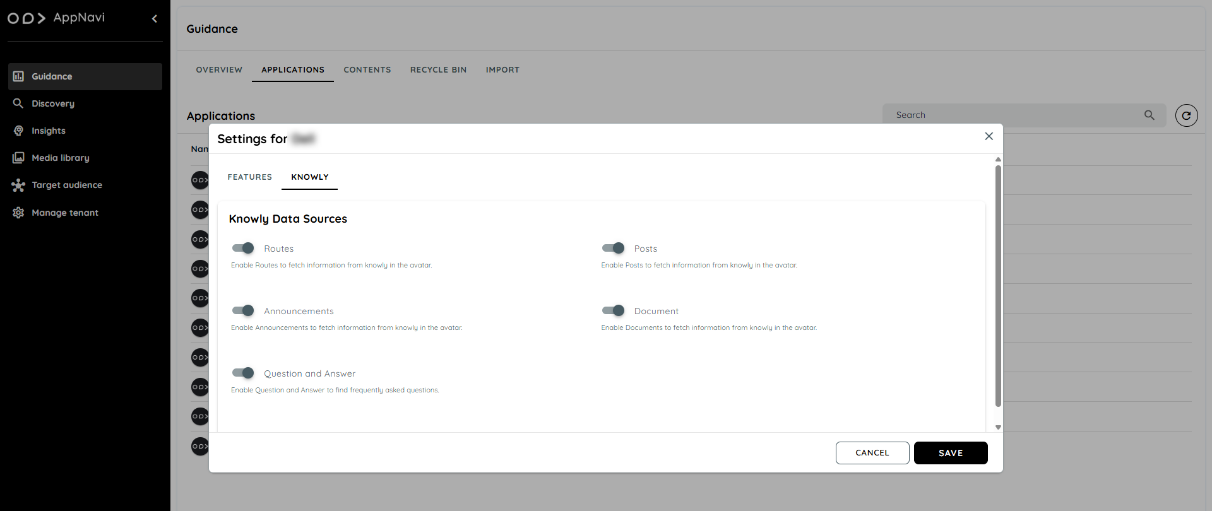Image resolution: width=1212 pixels, height=511 pixels.
Task: Open Target audience in the sidebar
Action: click(x=85, y=185)
